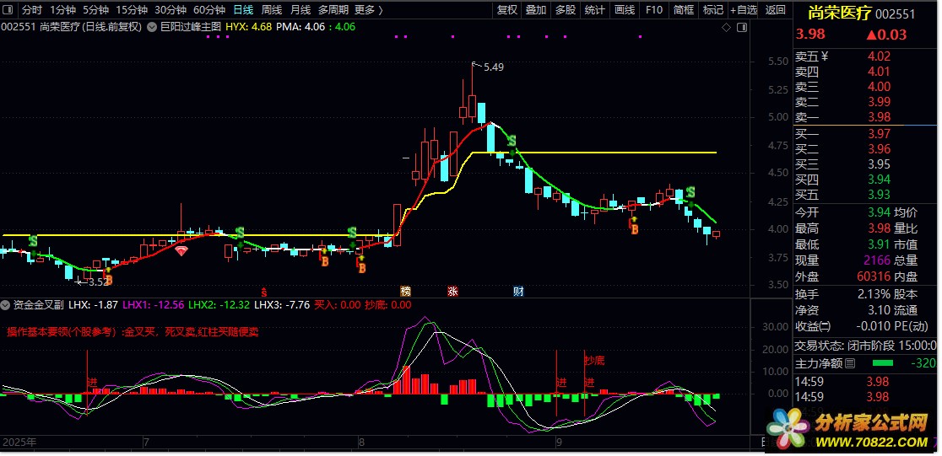Click the 多股 multi-stock button
Viewport: 942px width, 456px height.
pyautogui.click(x=565, y=9)
